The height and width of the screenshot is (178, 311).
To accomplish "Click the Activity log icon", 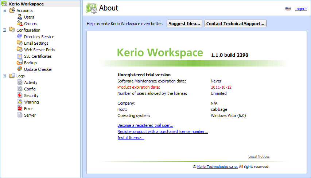I will [20, 82].
